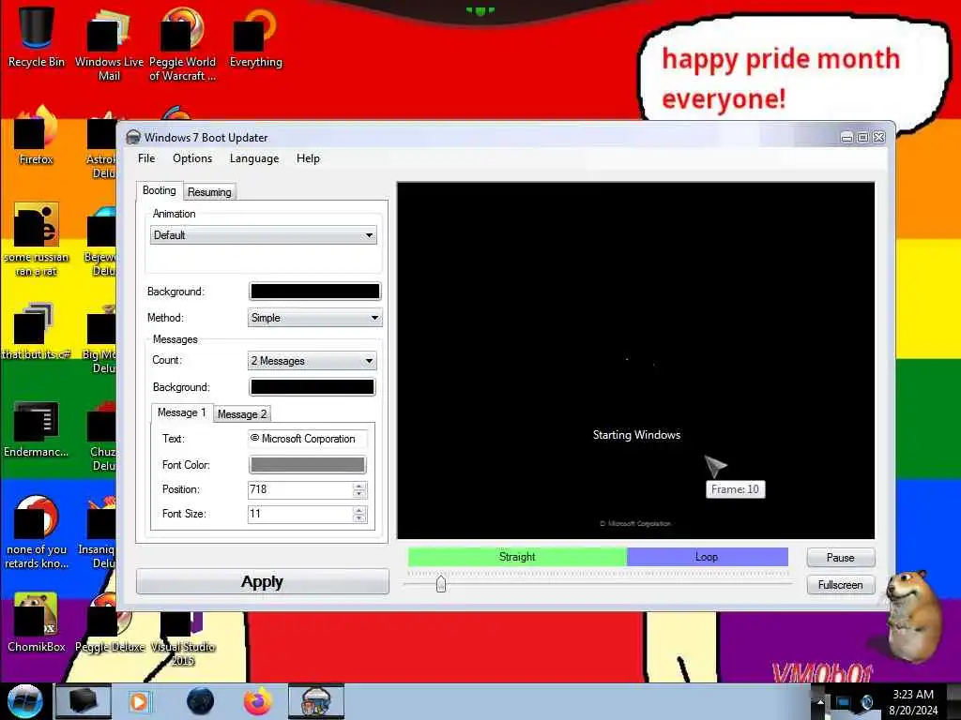Open the Options menu
The image size is (961, 720).
[192, 158]
